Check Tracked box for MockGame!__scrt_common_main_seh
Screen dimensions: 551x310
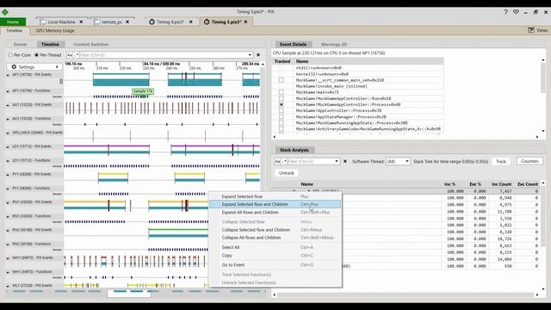click(x=282, y=80)
